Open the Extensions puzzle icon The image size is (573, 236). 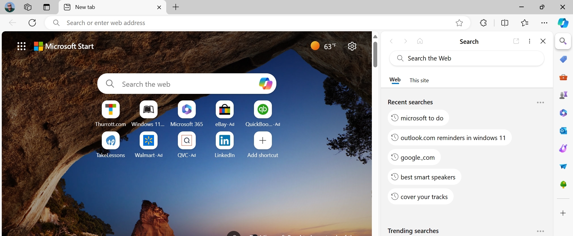pos(483,23)
